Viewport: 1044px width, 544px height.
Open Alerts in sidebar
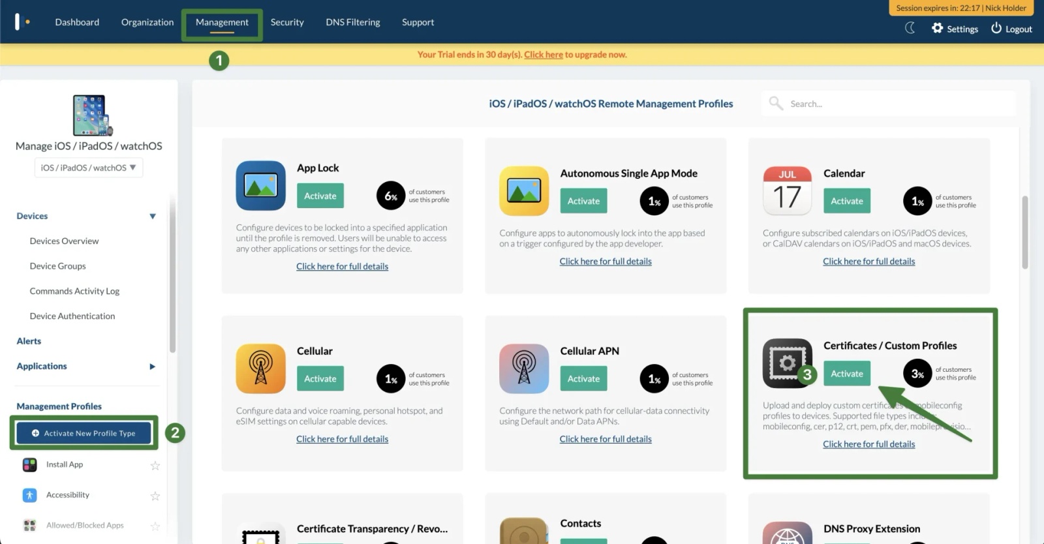coord(29,341)
